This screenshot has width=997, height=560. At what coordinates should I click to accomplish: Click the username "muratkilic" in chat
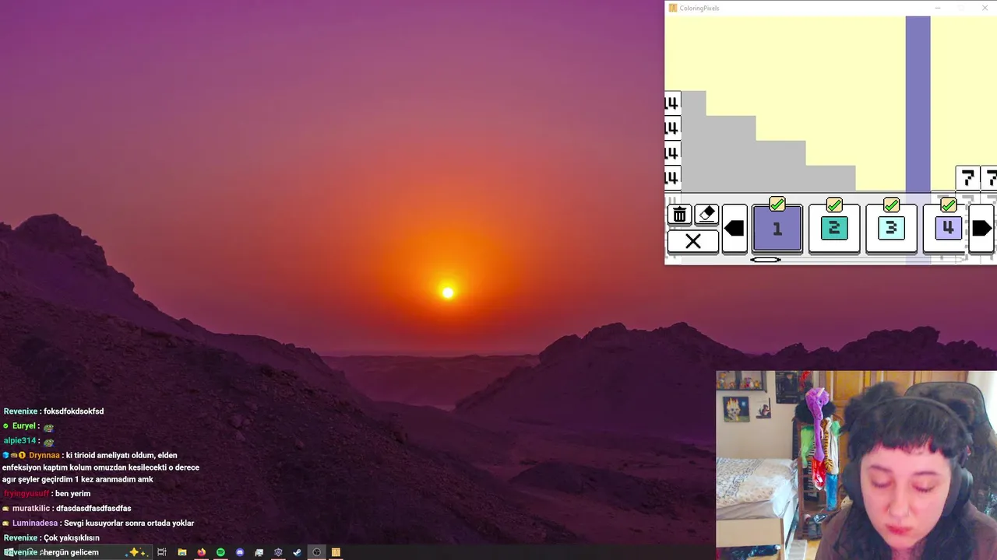click(x=31, y=509)
